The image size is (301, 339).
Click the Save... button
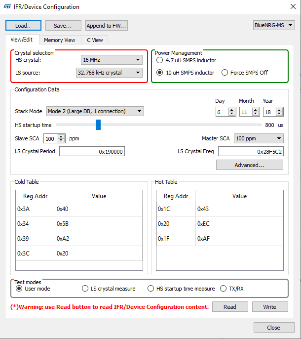pyautogui.click(x=63, y=26)
